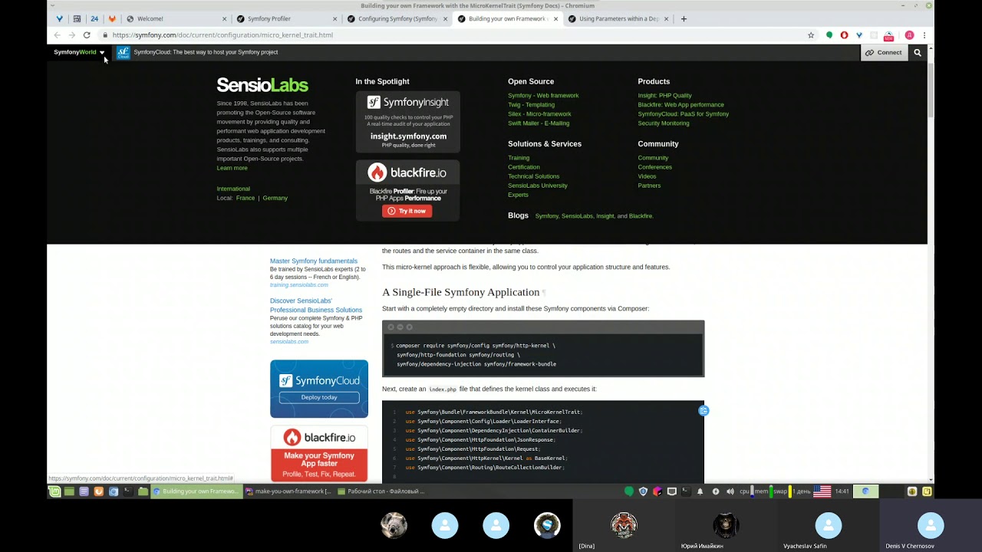Expand the SymfonyWorld dropdown

(x=79, y=52)
